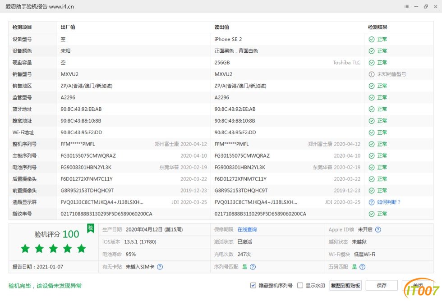Select read front camera serial G8R952153TDHQHC9T
The width and height of the screenshot is (442, 301).
(241, 191)
